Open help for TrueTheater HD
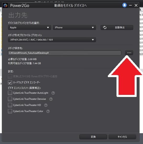The width and height of the screenshot is (143, 144). 46,105
